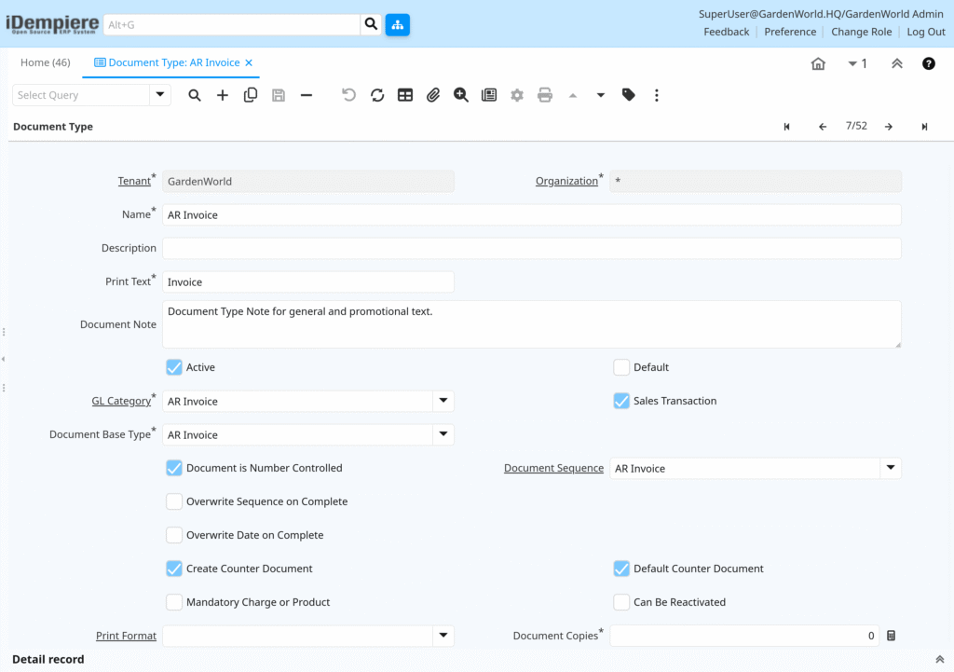Copy the record using duplicate icon
The image size is (954, 672).
tap(250, 95)
